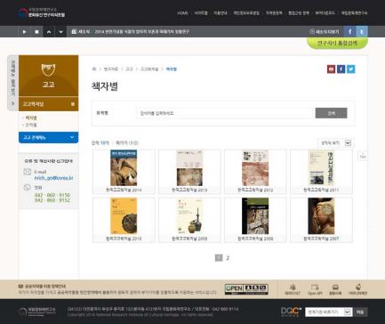
Task: Click fourth top navigation item
Action: (x=246, y=13)
